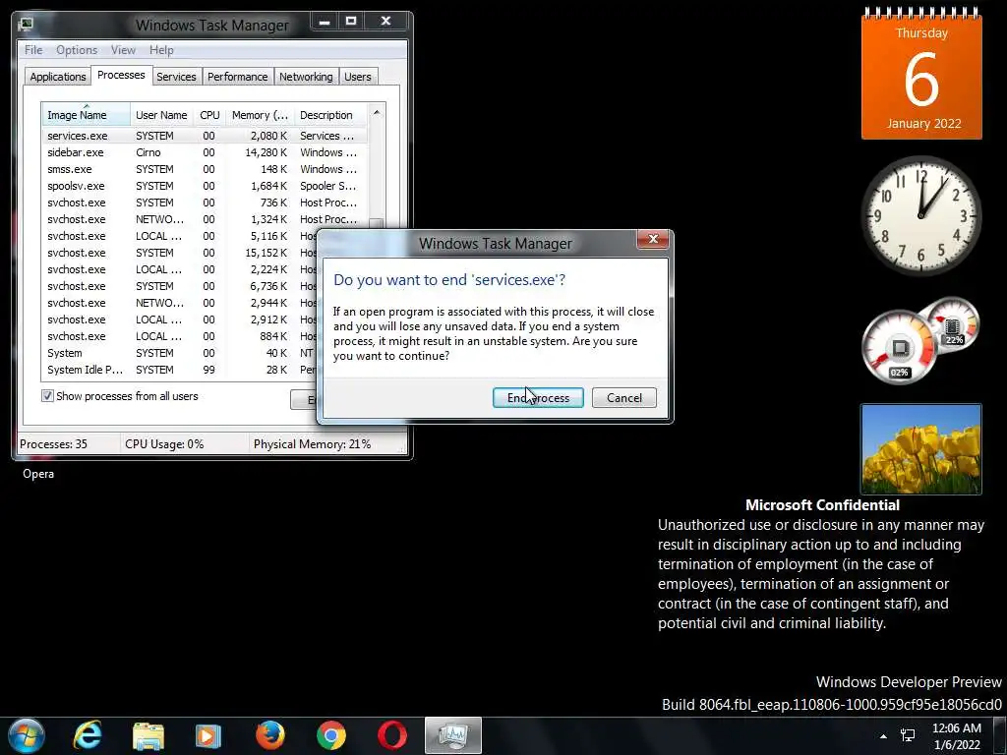Click Physical Memory: 21% status entry

[x=312, y=443]
